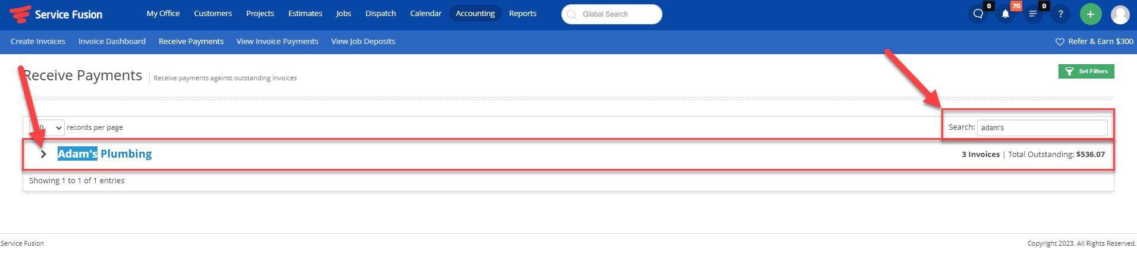The height and width of the screenshot is (254, 1137).
Task: Open the user profile avatar
Action: 1120,14
